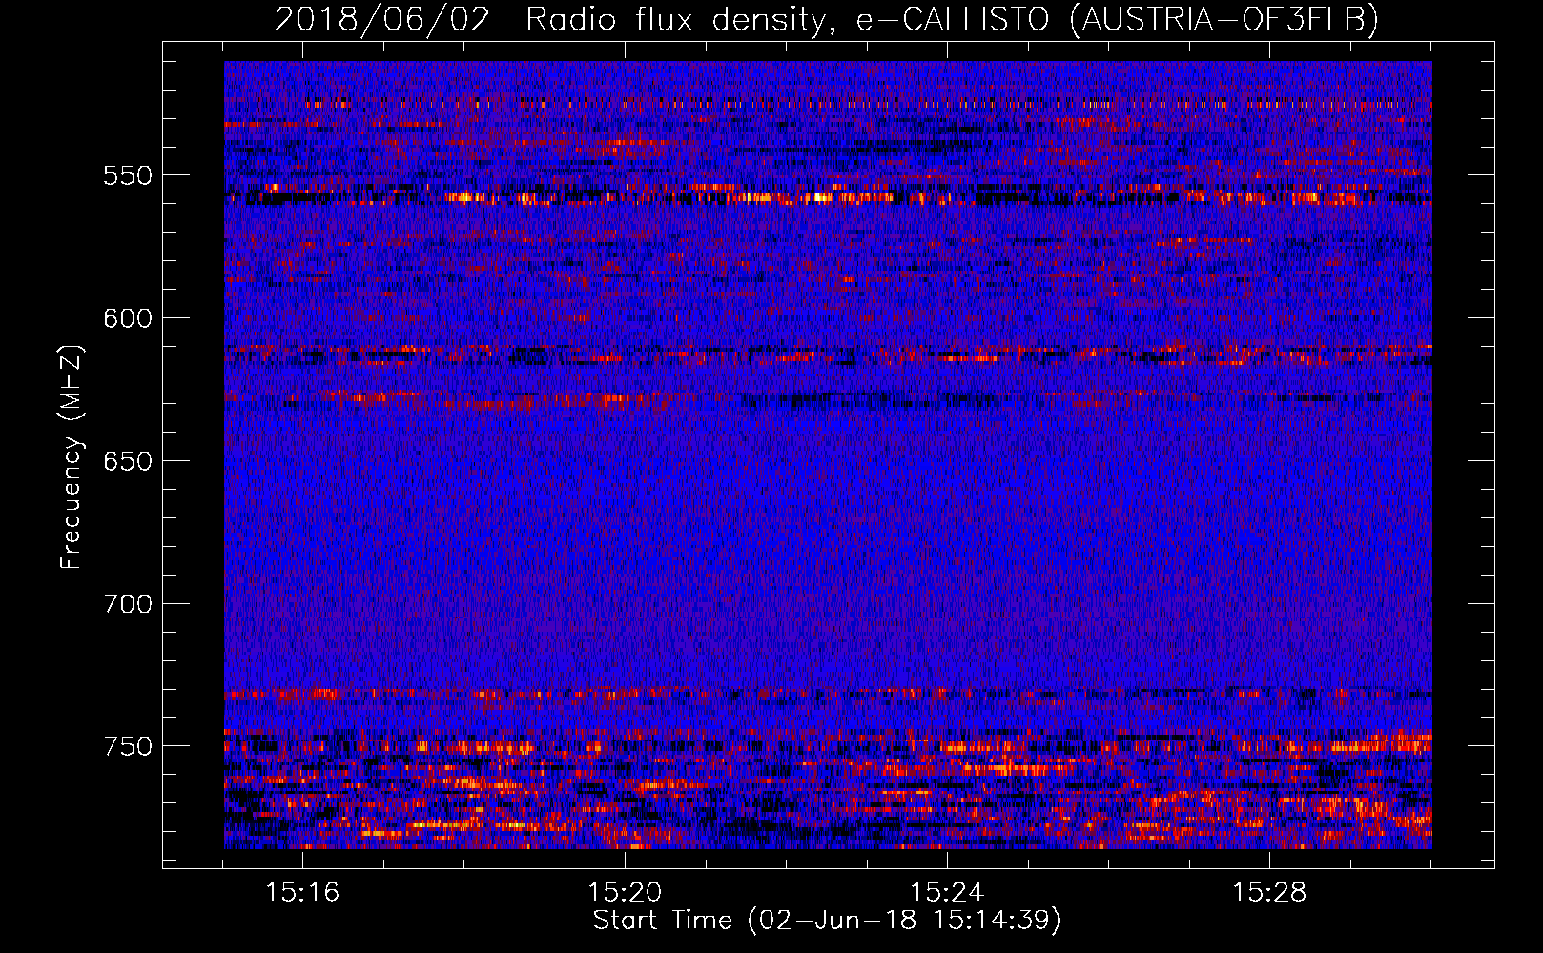The height and width of the screenshot is (953, 1543).
Task: Click the 700 frequency tick label
Action: pos(128,604)
